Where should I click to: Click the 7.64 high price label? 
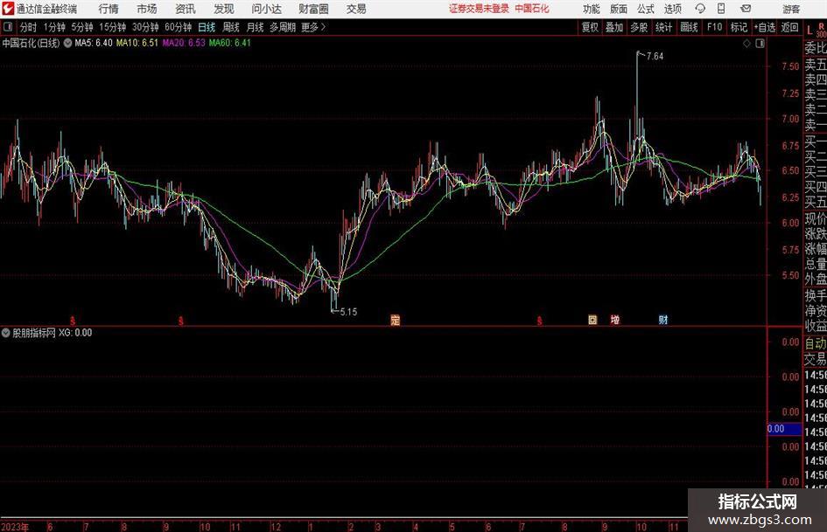[x=655, y=57]
